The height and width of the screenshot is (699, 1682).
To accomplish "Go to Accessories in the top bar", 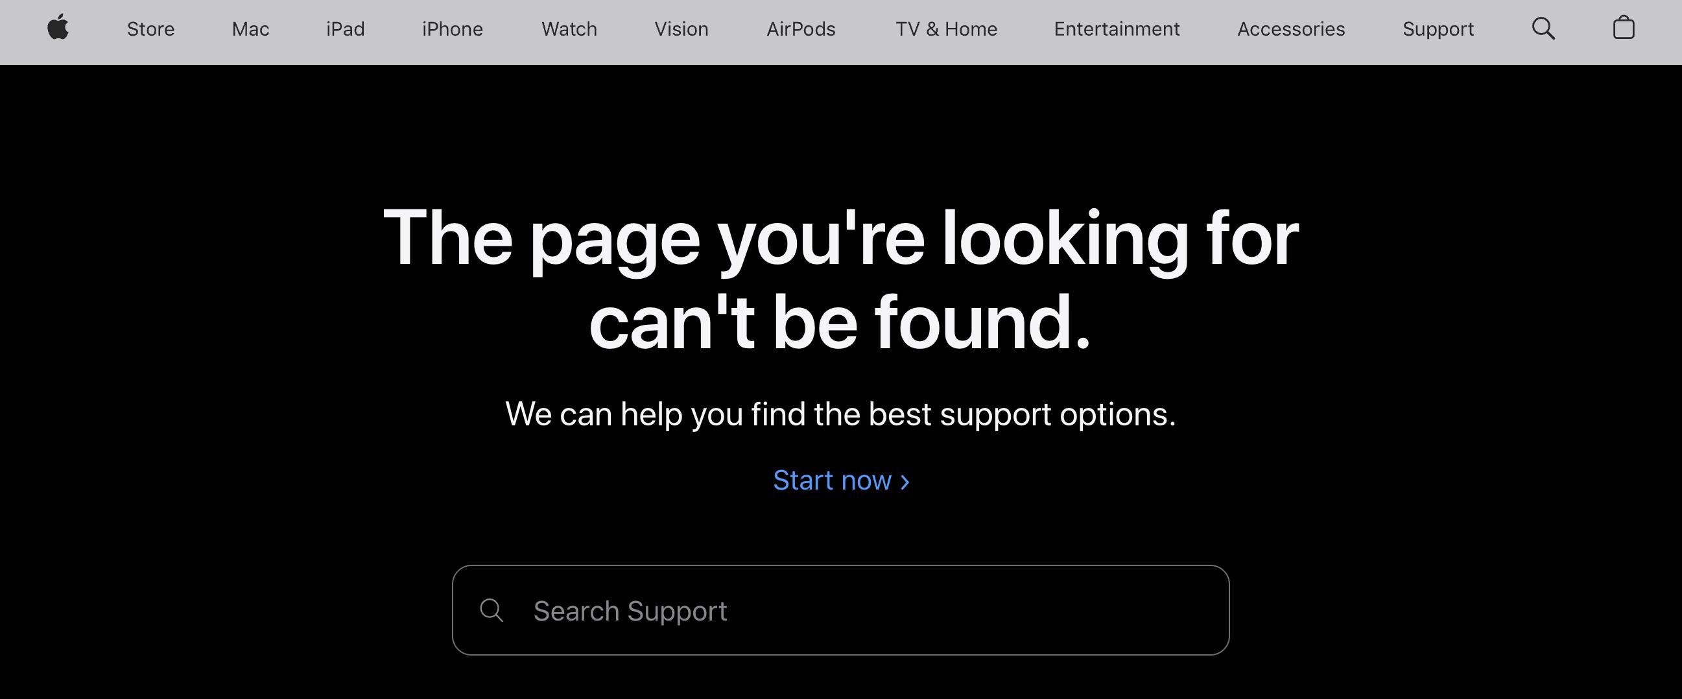I will [x=1291, y=29].
